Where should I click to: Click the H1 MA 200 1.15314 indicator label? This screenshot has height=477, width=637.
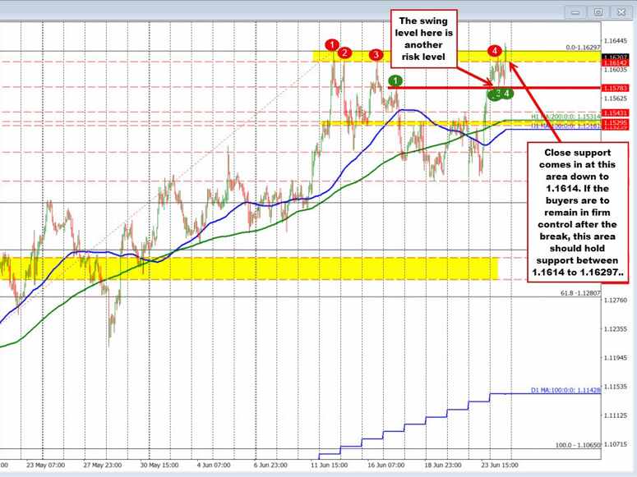point(566,117)
